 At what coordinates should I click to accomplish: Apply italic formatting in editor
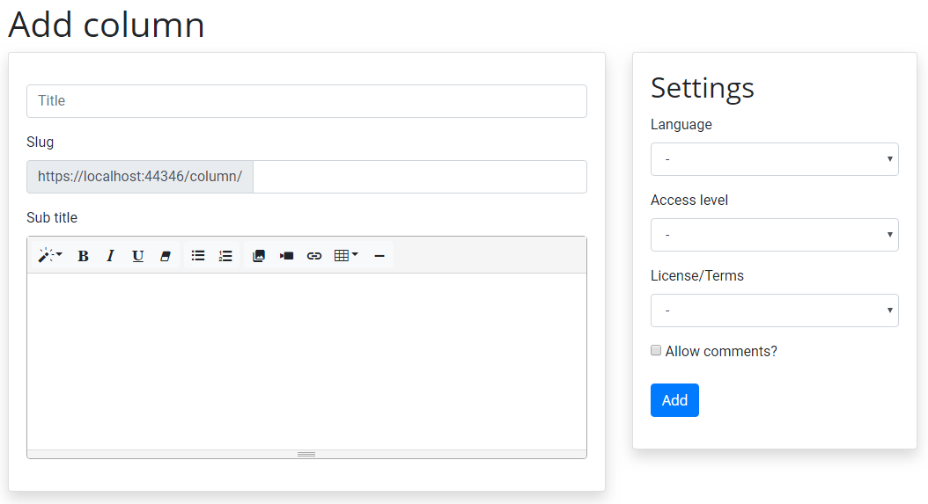click(x=110, y=256)
